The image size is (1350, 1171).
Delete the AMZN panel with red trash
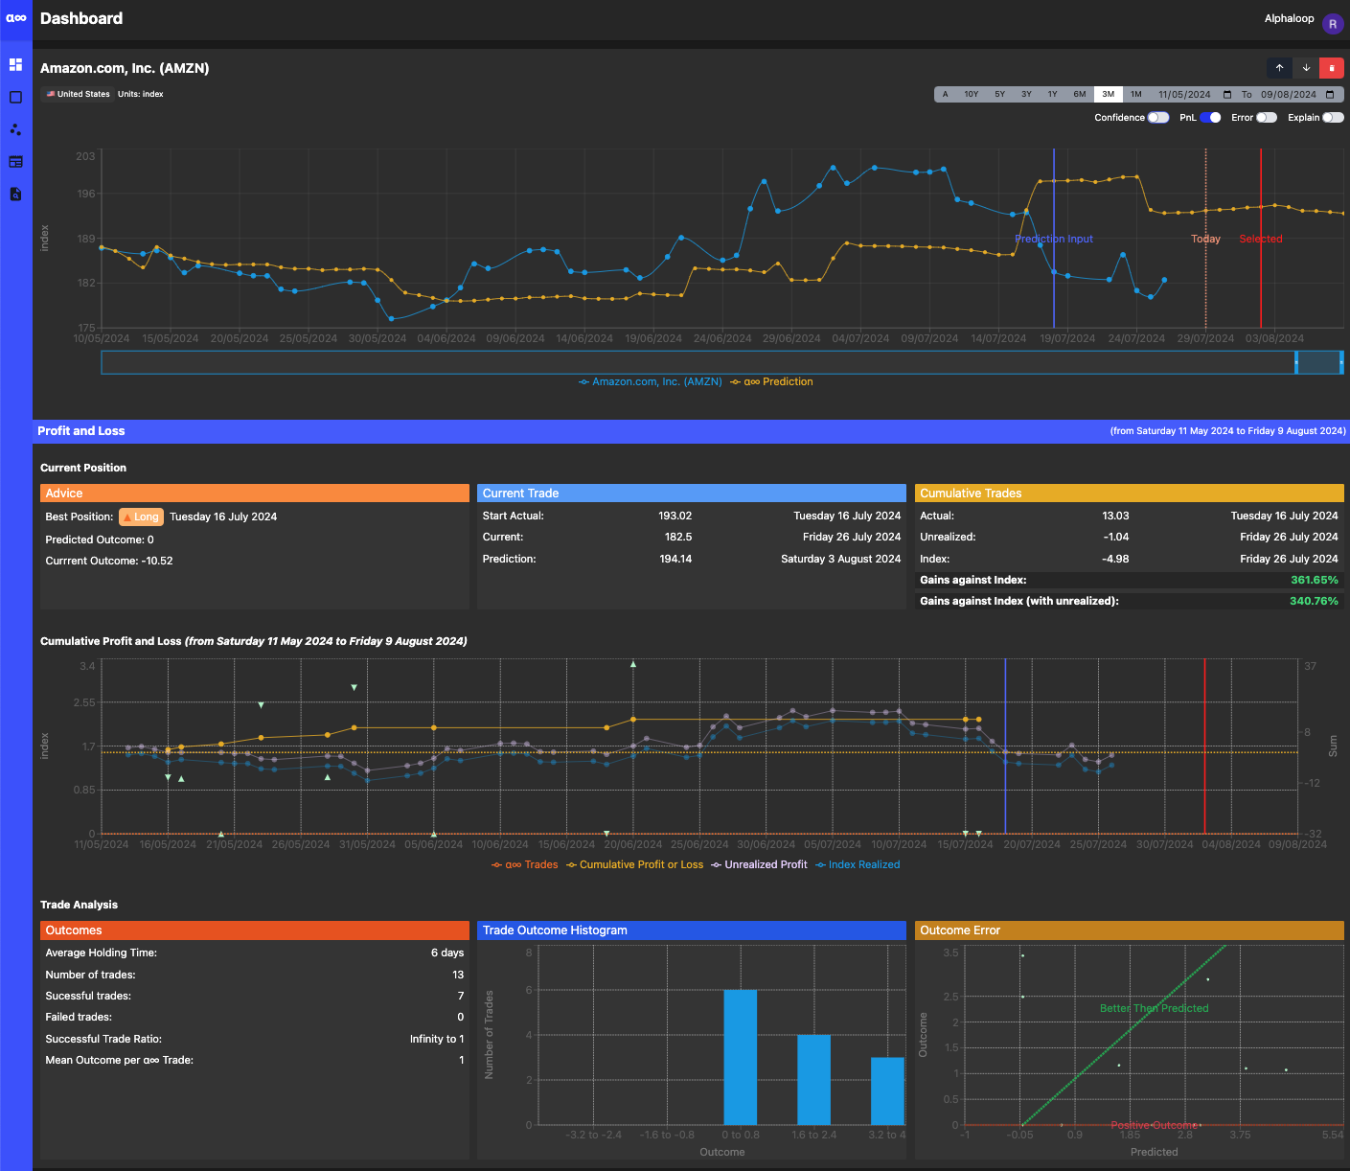click(1332, 68)
